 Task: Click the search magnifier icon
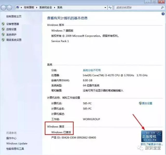click(162, 8)
